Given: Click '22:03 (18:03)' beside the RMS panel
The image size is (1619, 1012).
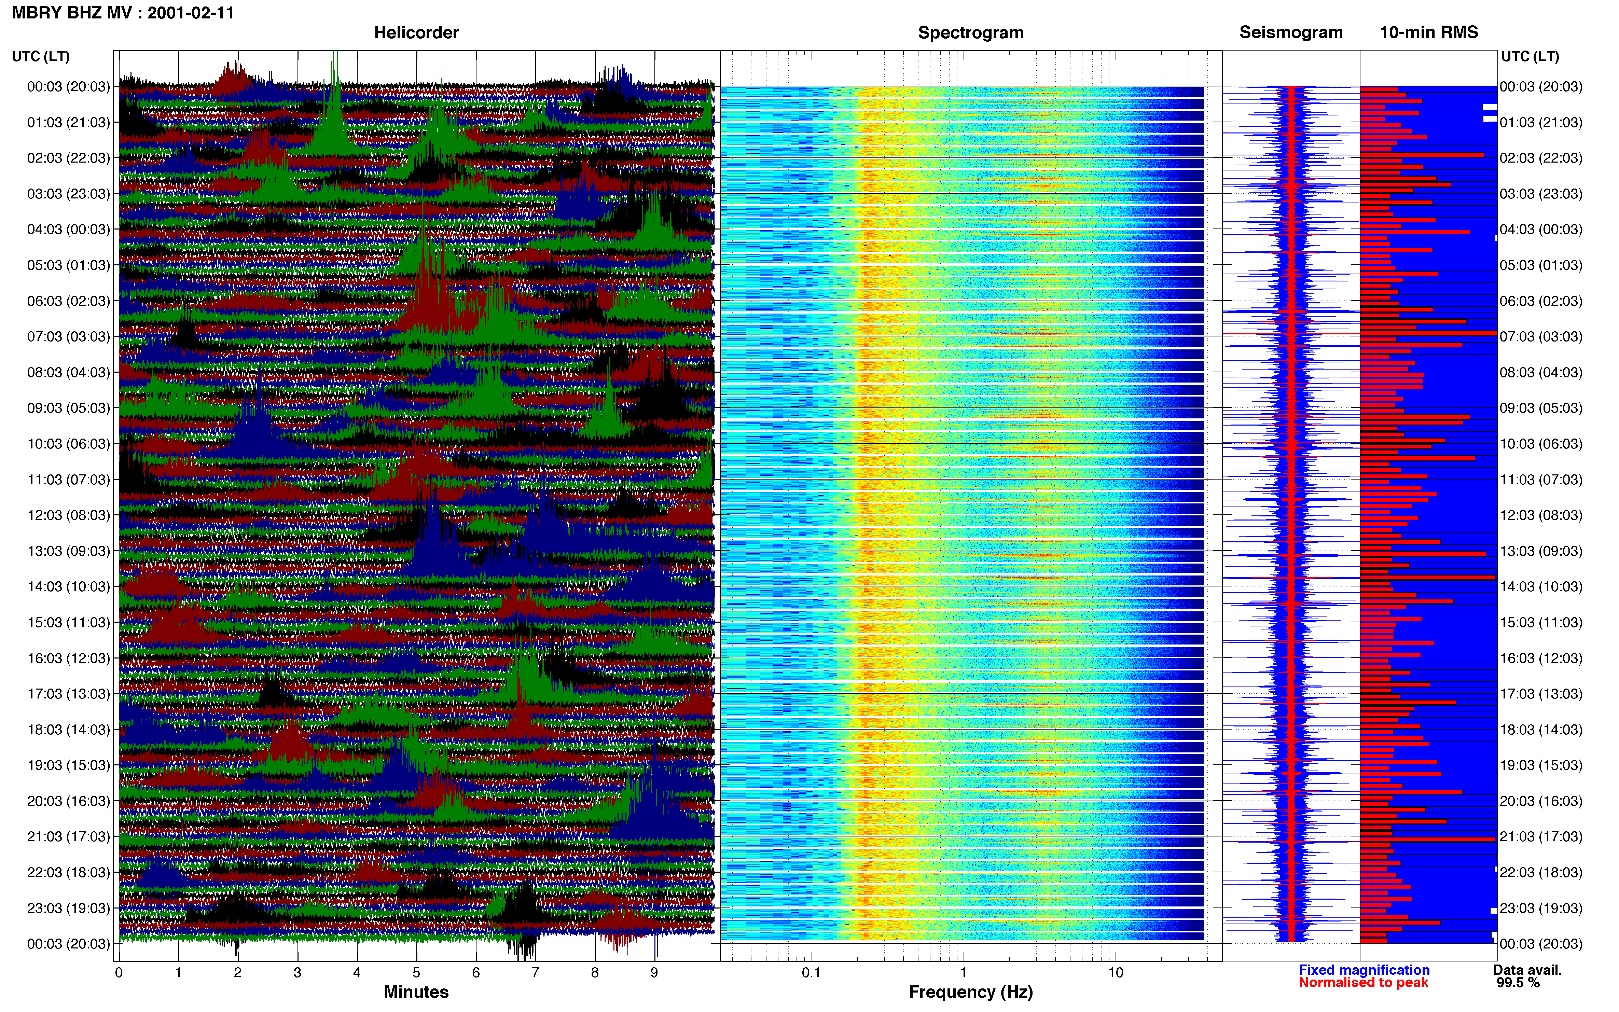Looking at the screenshot, I should 1541,873.
